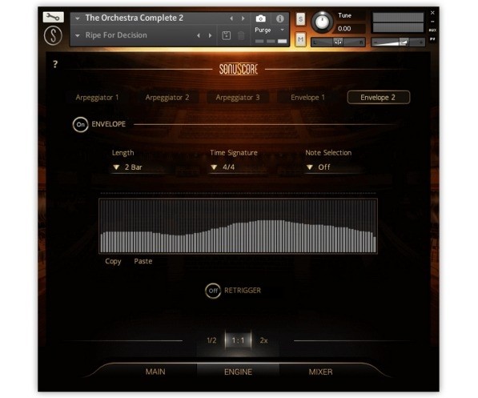Viewport: 478px width, 398px height.
Task: Open instrument edit mode via wrench icon
Action: [x=54, y=17]
